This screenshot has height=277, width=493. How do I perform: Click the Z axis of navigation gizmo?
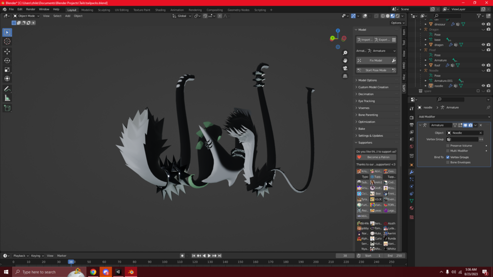(x=337, y=31)
